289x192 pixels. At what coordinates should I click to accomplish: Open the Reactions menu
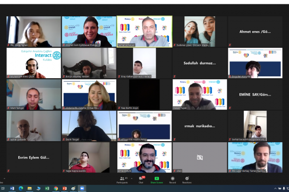coord(187,180)
